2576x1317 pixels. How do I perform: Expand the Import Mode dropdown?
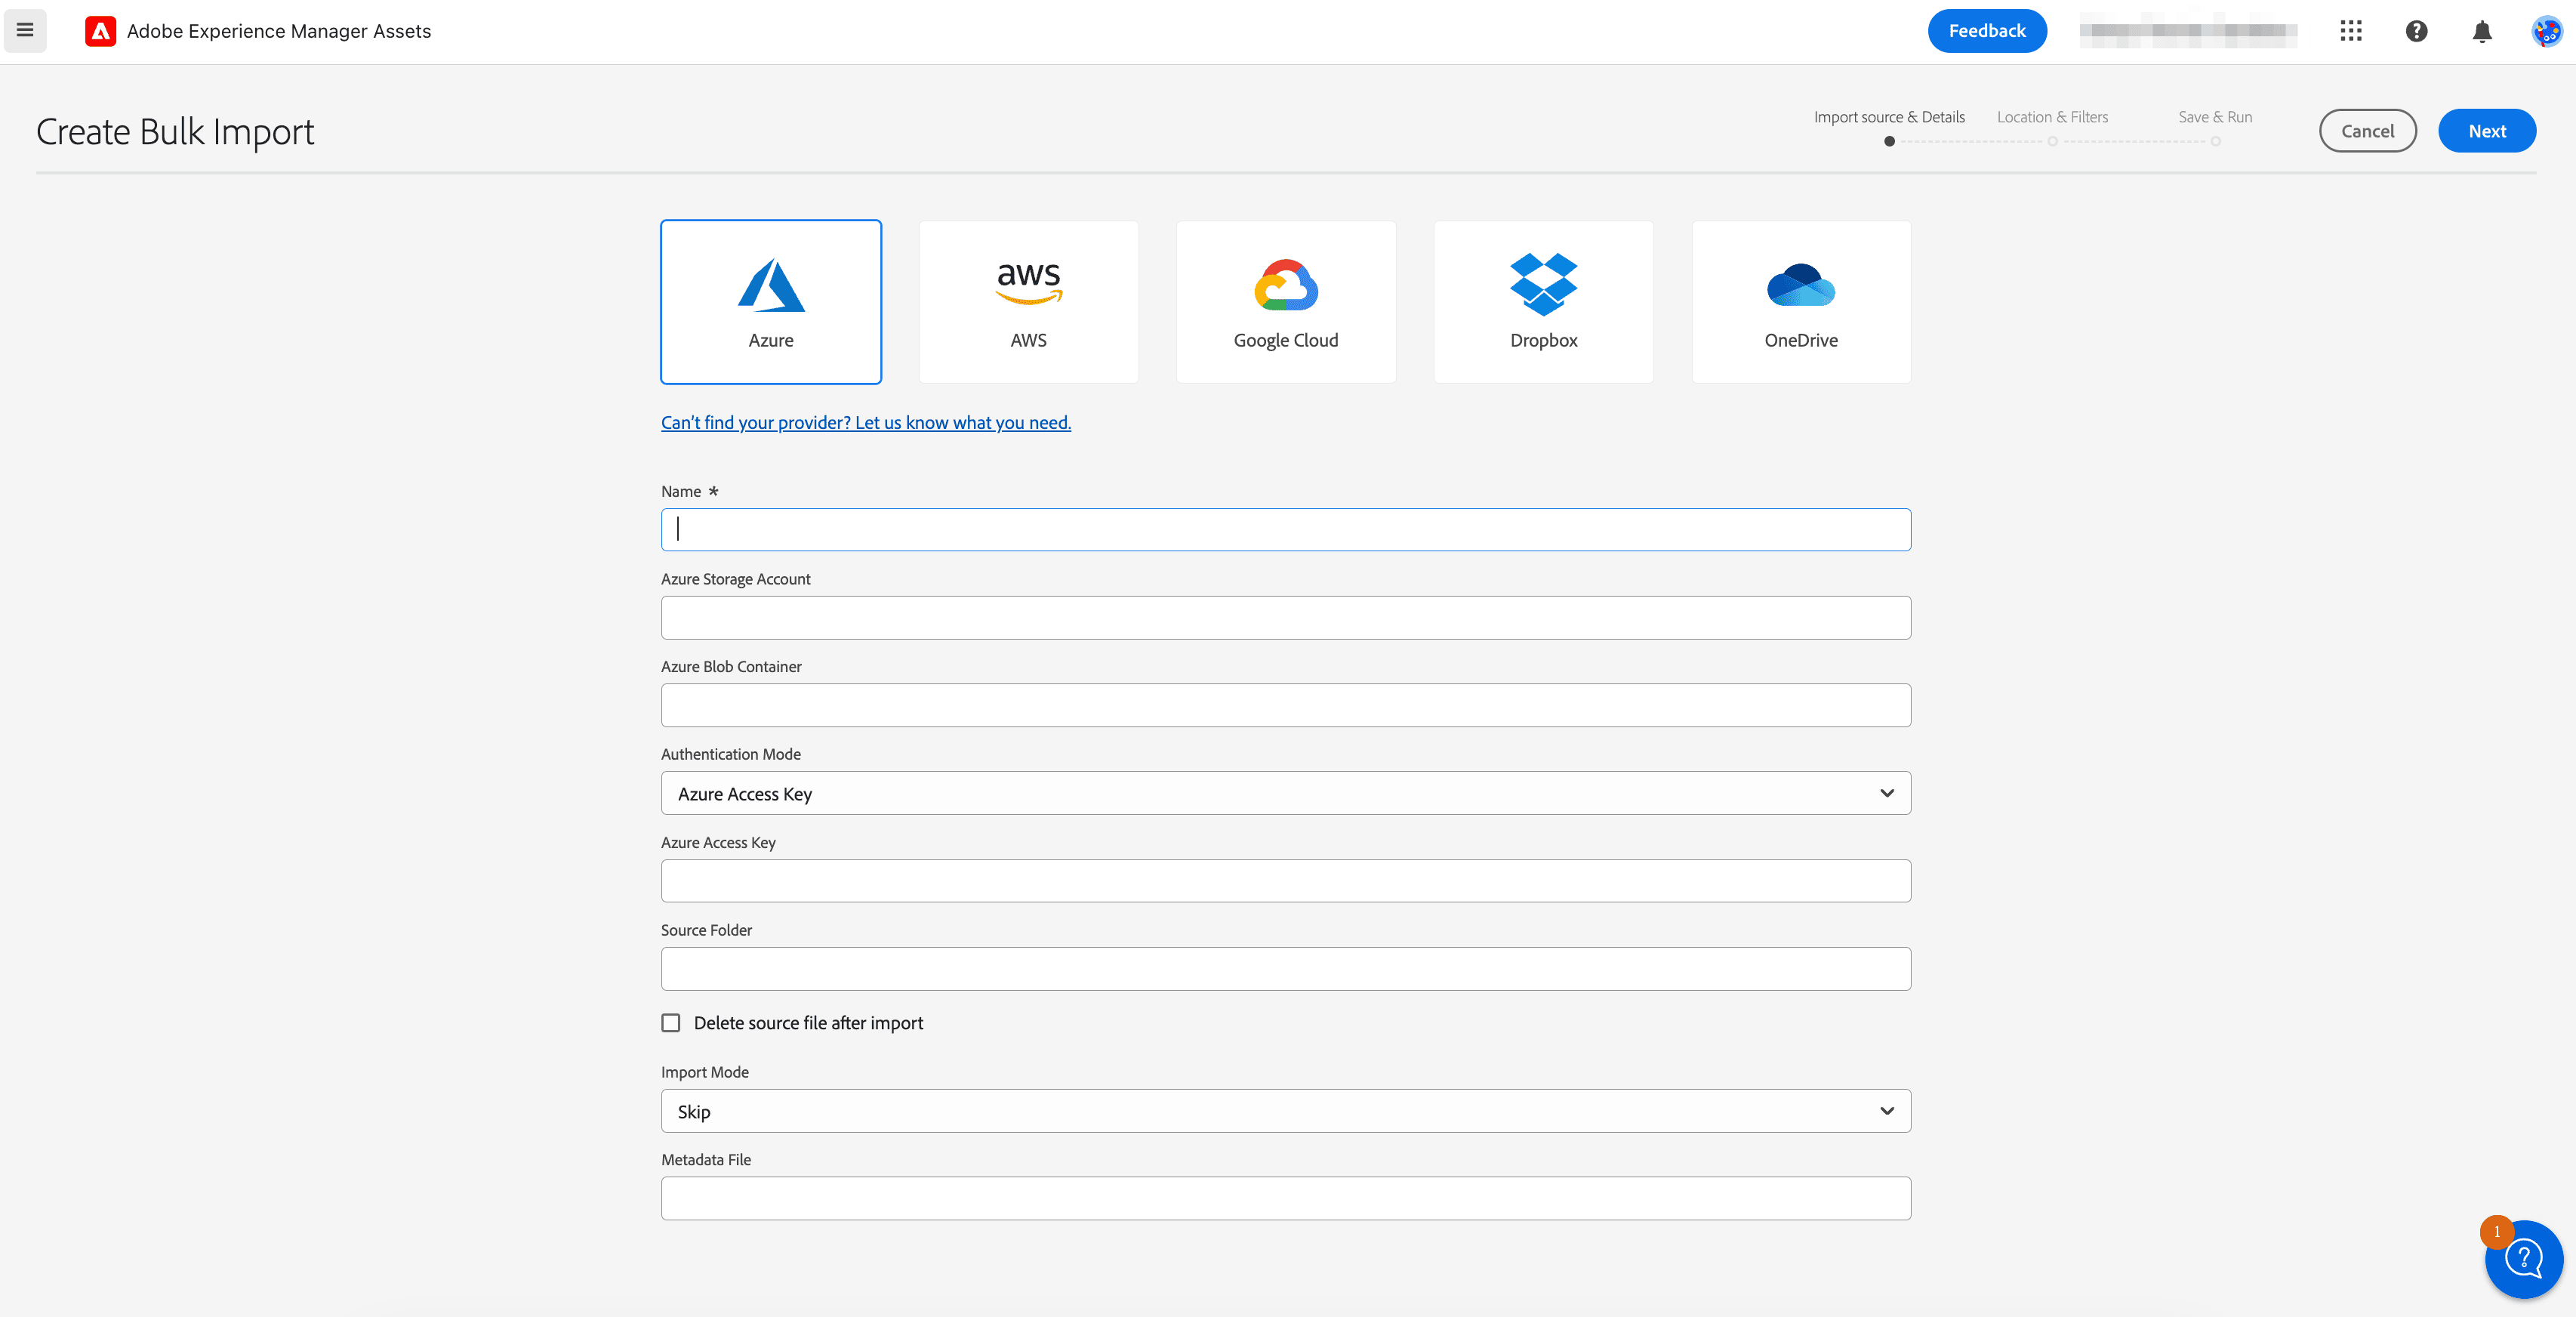coord(1286,1111)
